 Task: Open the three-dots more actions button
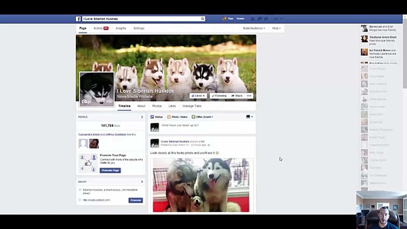(249, 96)
